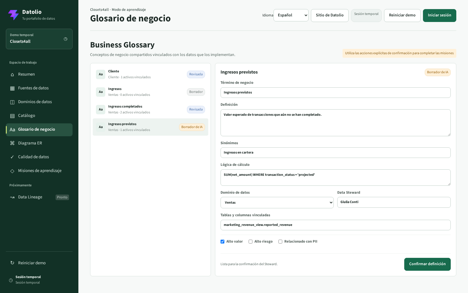Select the Ingresos glossary term
This screenshot has height=293, width=468.
tap(150, 92)
